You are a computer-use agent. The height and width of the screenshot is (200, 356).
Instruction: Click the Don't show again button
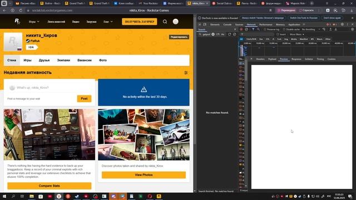[x=332, y=18]
